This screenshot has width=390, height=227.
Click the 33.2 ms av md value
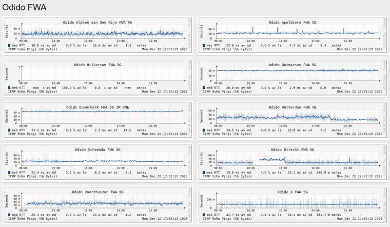[x=43, y=130]
